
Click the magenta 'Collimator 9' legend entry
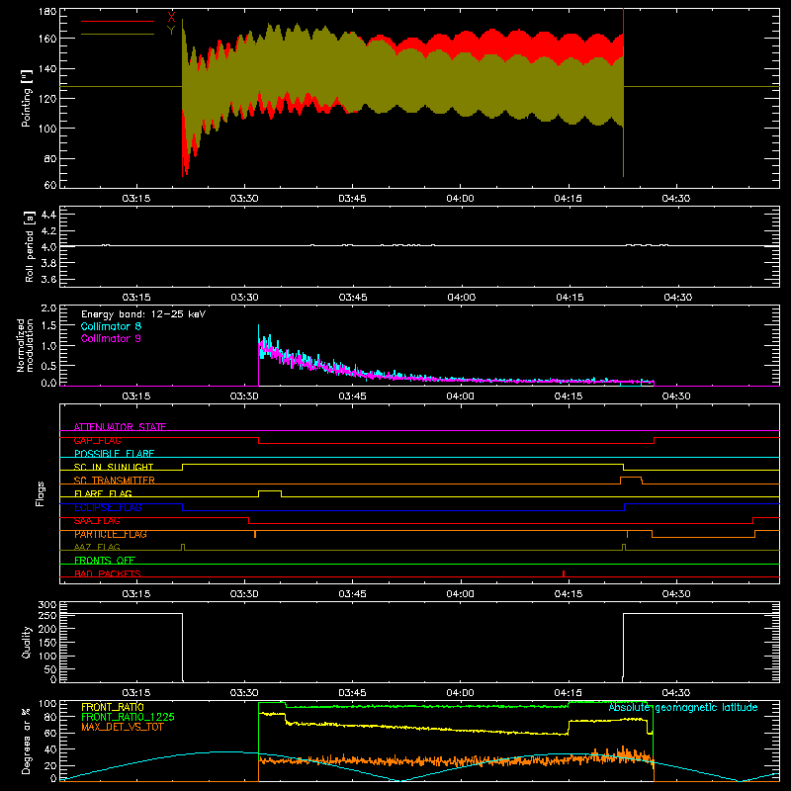(111, 338)
